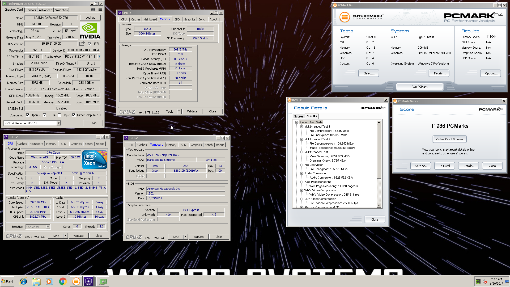This screenshot has height=287, width=510.
Task: Launch Windows Media Player from taskbar
Action: click(x=49, y=281)
